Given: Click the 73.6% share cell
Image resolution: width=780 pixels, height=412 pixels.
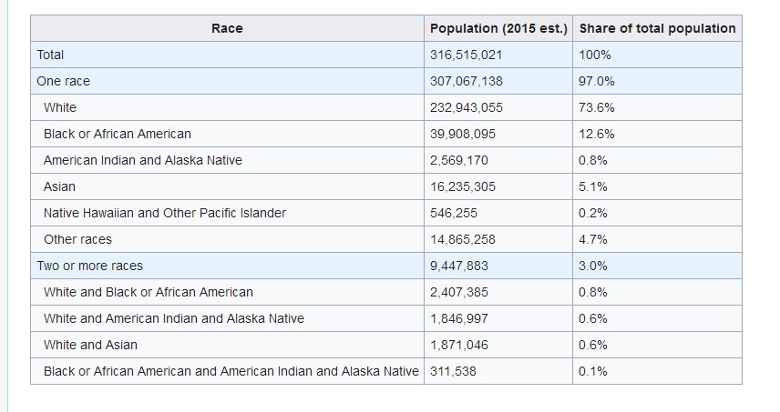Looking at the screenshot, I should 597,107.
